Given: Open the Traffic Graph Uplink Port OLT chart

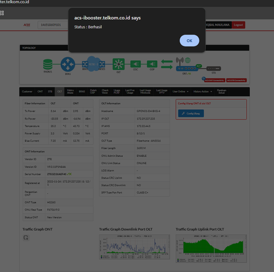Looking at the screenshot, I should (x=211, y=248).
